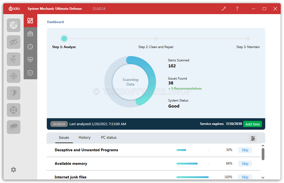
Task: Open the crosshair target module
Action: pos(14,76)
